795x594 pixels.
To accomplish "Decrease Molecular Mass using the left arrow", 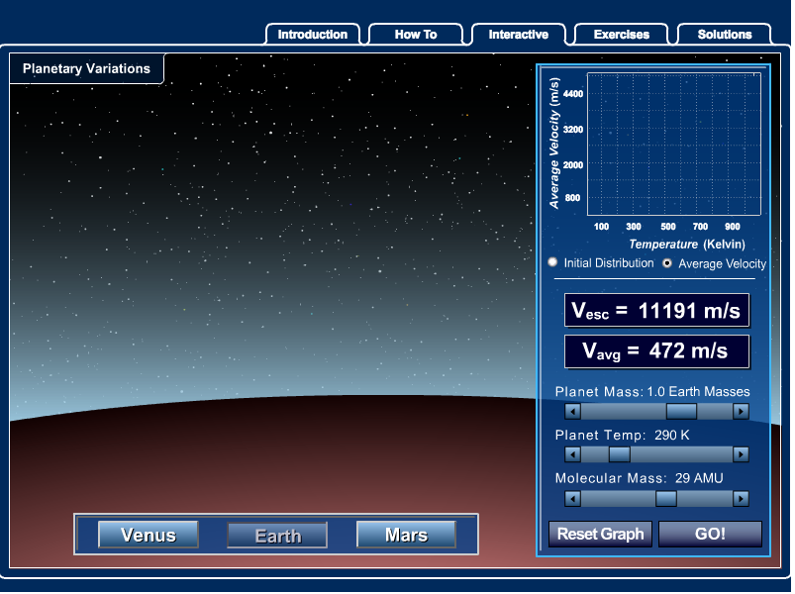I will [x=572, y=498].
